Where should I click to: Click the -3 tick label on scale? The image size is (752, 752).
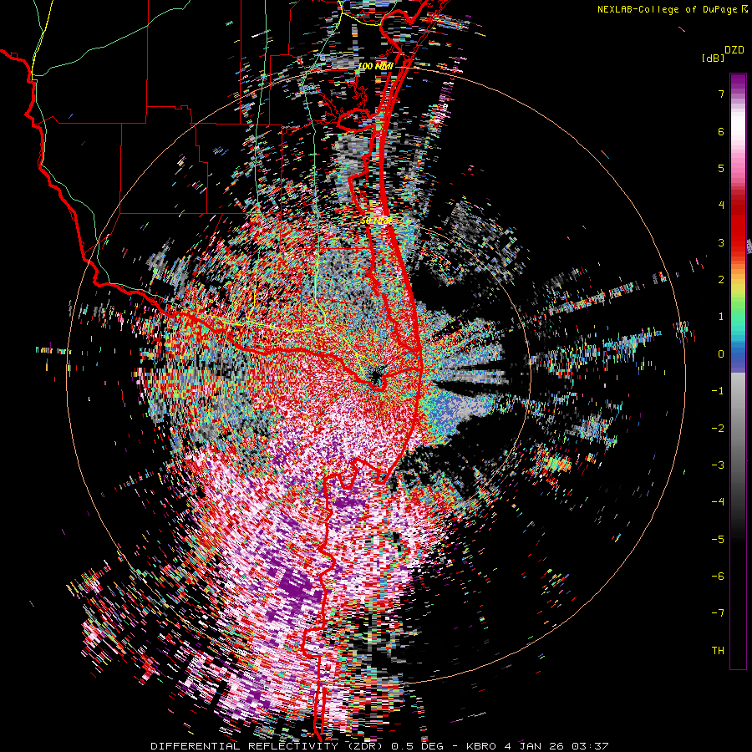(x=718, y=465)
